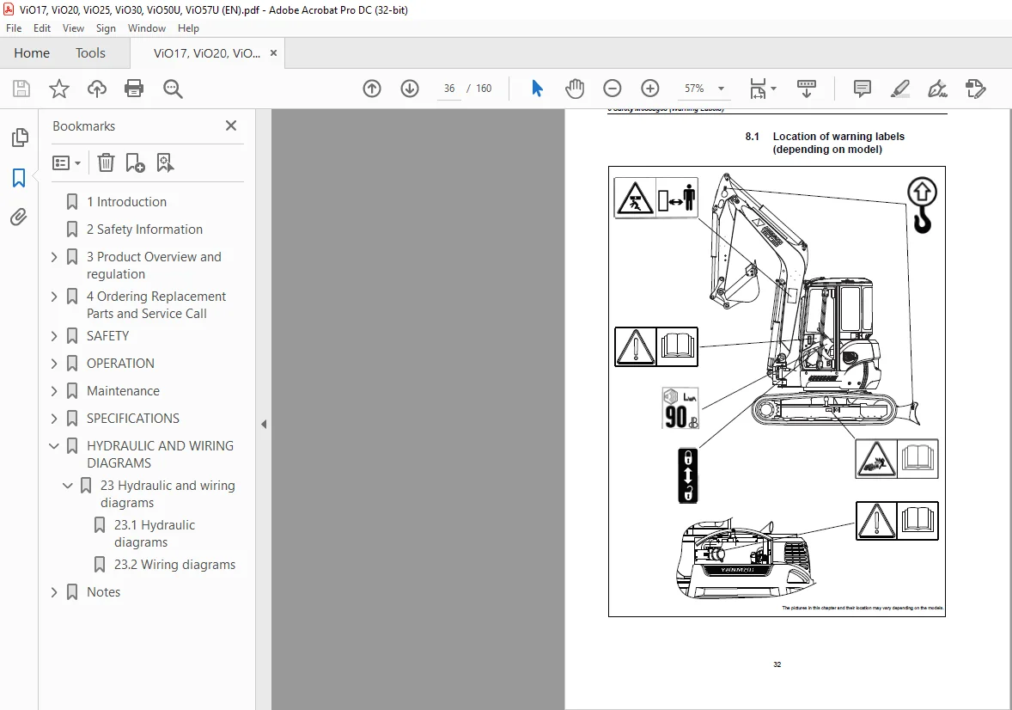Open the Help menu

[x=188, y=28]
